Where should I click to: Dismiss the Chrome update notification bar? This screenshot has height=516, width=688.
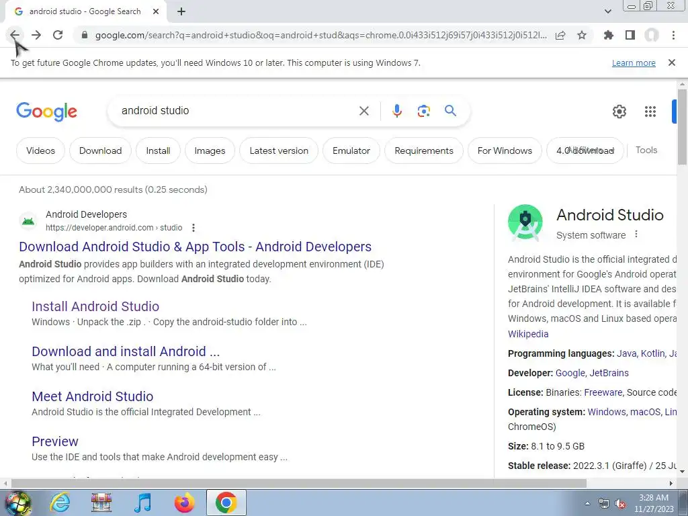click(672, 62)
